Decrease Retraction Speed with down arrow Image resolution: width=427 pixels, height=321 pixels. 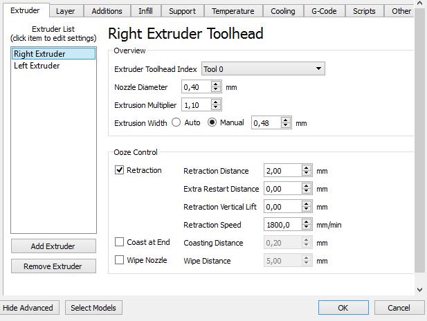coord(307,228)
